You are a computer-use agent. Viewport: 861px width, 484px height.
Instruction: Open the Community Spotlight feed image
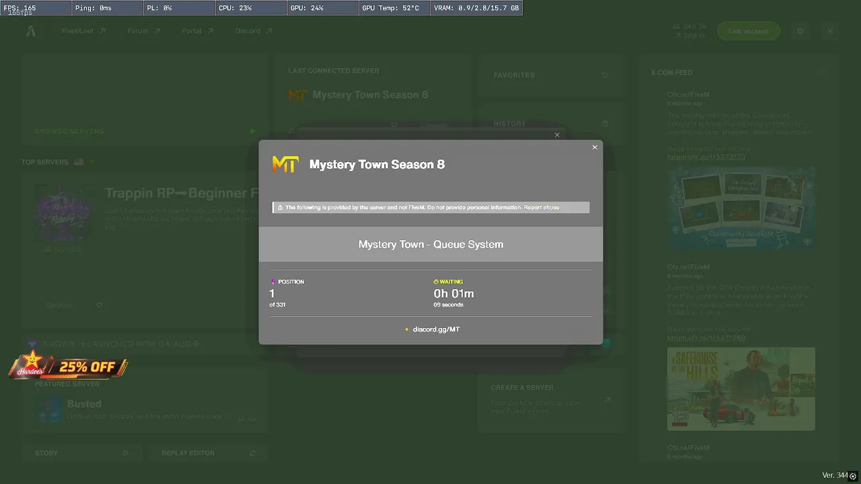(x=741, y=208)
